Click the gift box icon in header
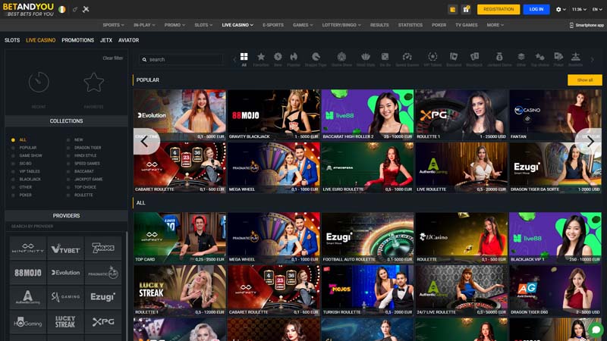Screen dimensions: 607x341 click(453, 9)
